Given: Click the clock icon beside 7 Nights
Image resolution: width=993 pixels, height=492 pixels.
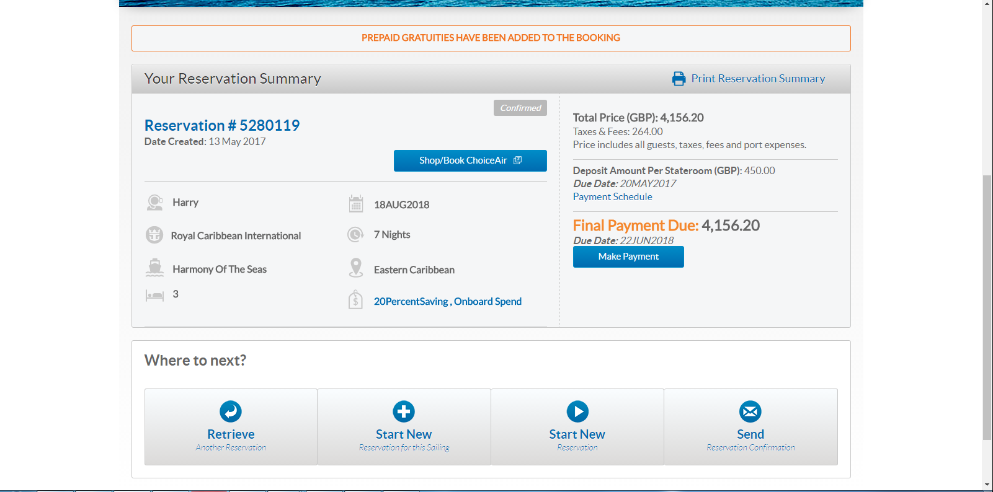Looking at the screenshot, I should 356,235.
